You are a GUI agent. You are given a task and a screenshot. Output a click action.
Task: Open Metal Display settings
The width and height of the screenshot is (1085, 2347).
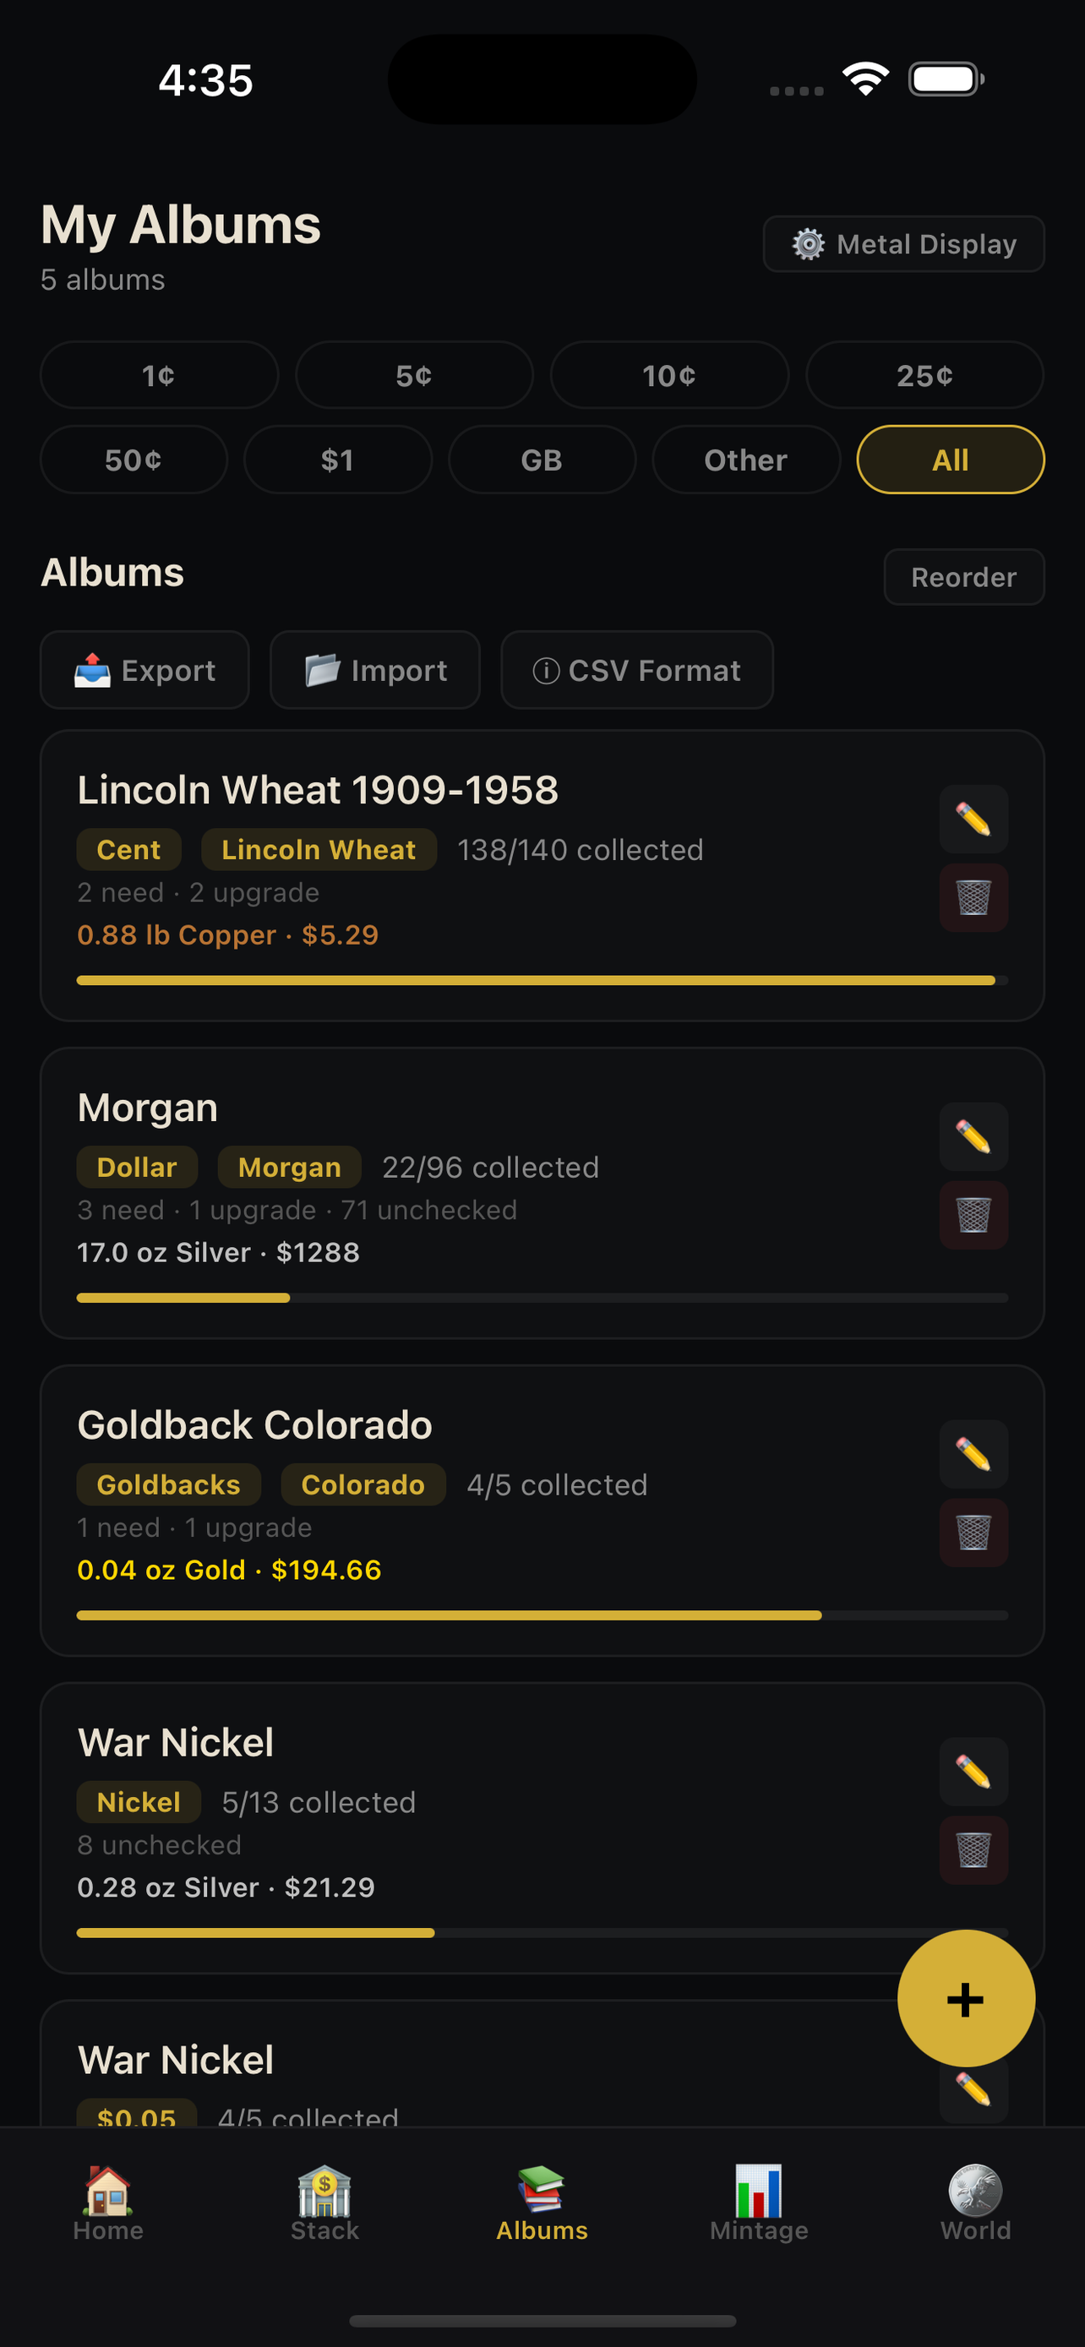pyautogui.click(x=902, y=243)
